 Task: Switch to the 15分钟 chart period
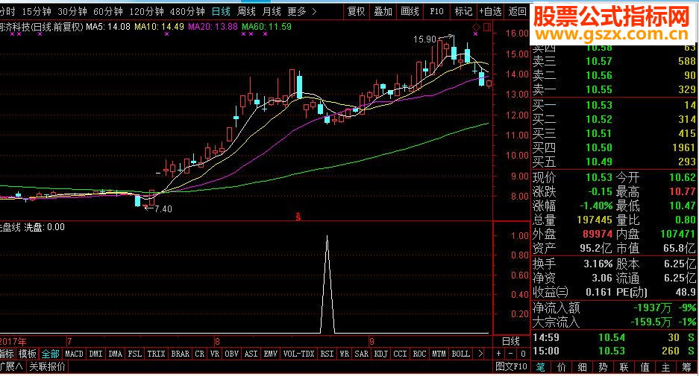[36, 12]
